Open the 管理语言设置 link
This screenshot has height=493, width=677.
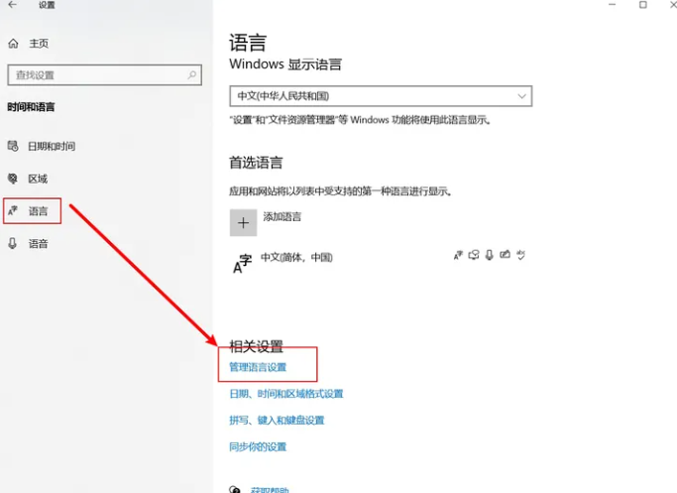[258, 367]
